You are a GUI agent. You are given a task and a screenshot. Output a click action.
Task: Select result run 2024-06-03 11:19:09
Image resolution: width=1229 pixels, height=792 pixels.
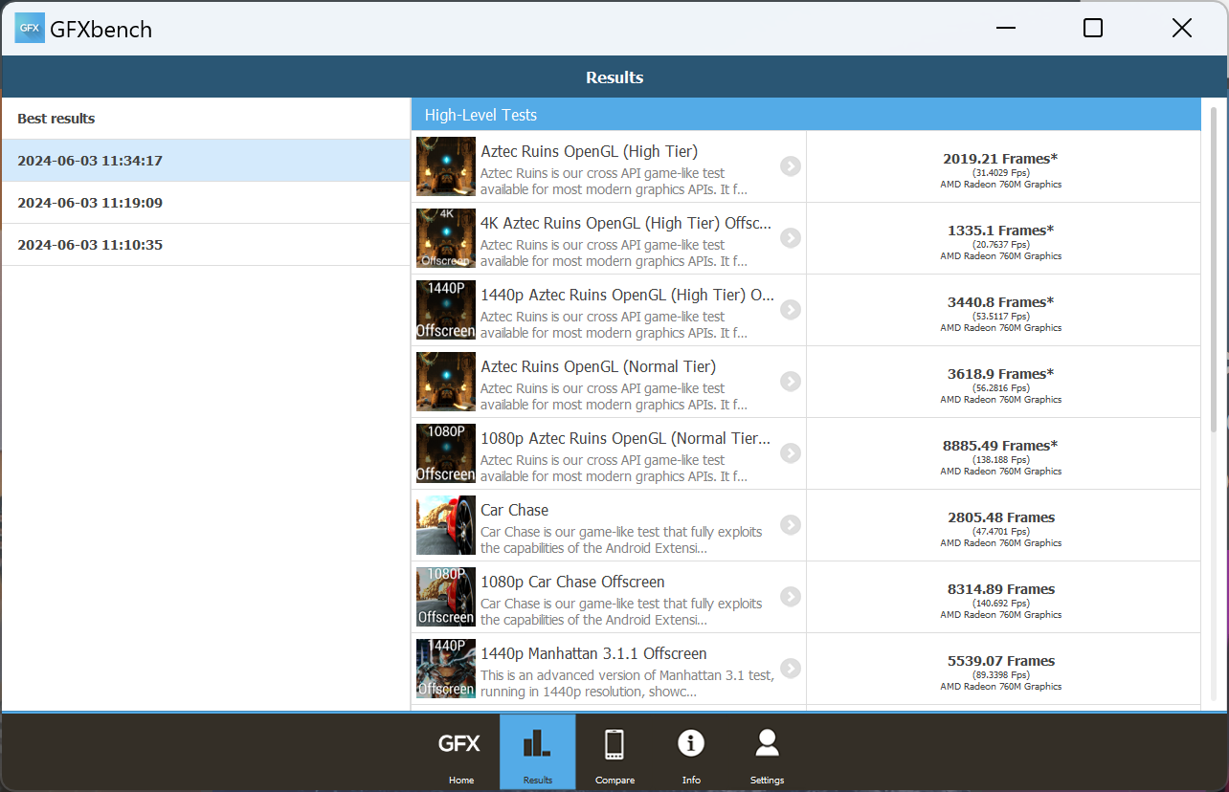coord(206,203)
